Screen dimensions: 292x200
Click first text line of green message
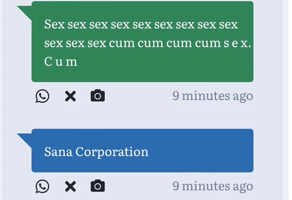point(141,25)
